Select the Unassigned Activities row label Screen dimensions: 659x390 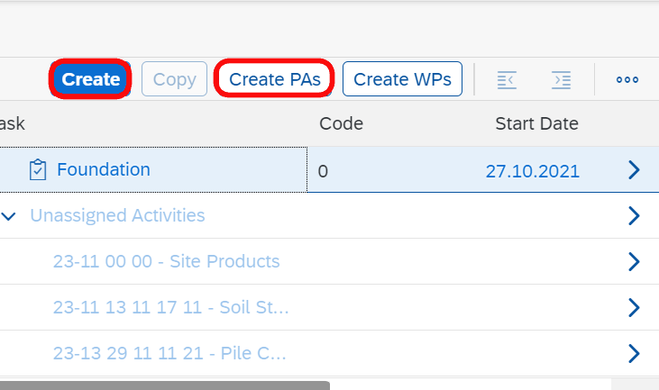(x=117, y=215)
